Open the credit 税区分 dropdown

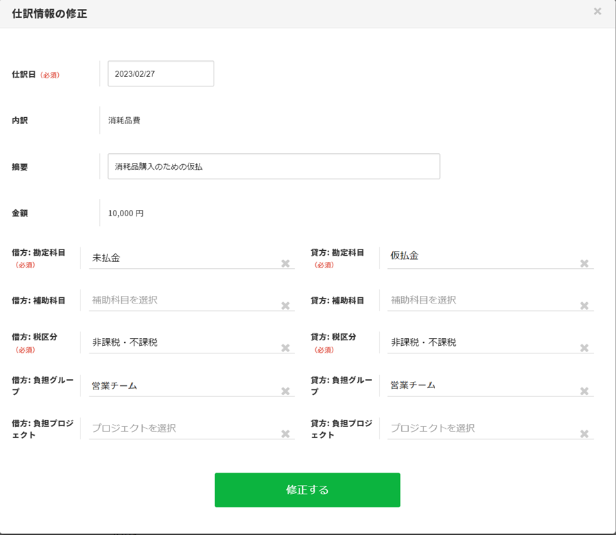[x=478, y=342]
